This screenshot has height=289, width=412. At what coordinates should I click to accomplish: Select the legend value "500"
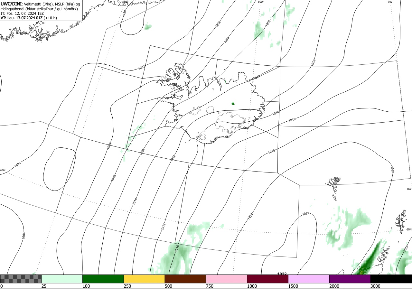169,286
